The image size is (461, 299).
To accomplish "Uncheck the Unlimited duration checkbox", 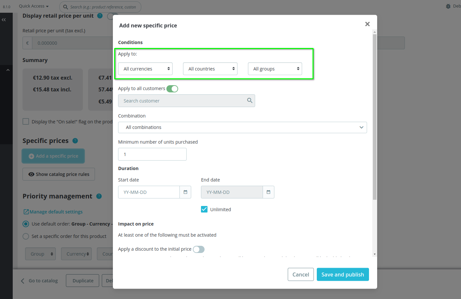I will [x=204, y=209].
